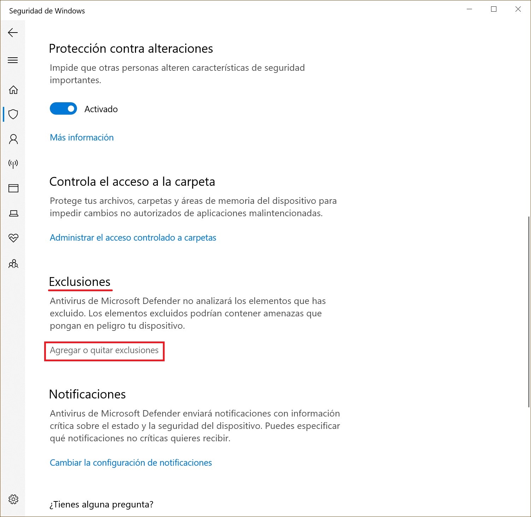531x517 pixels.
Task: Select the Notificaciones heading
Action: pyautogui.click(x=87, y=394)
